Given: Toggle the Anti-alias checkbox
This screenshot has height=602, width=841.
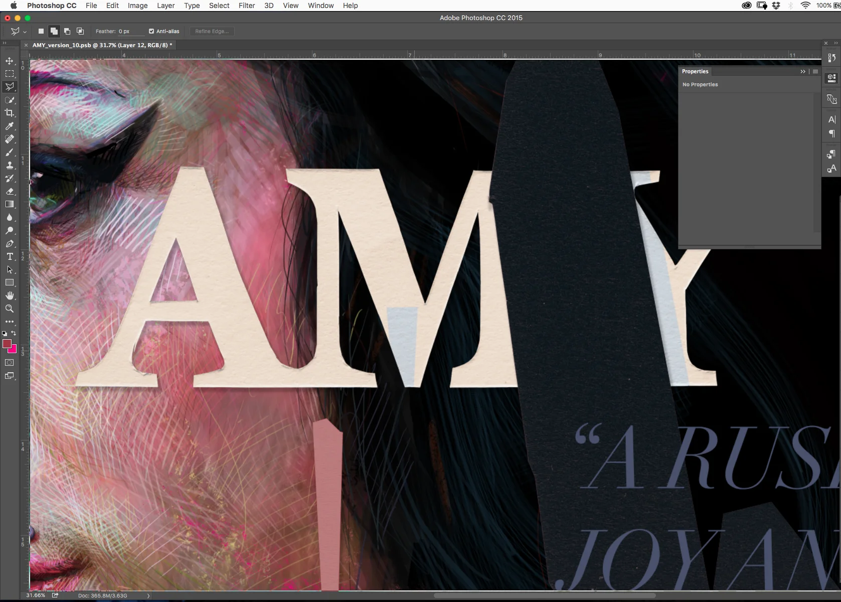Looking at the screenshot, I should (151, 31).
